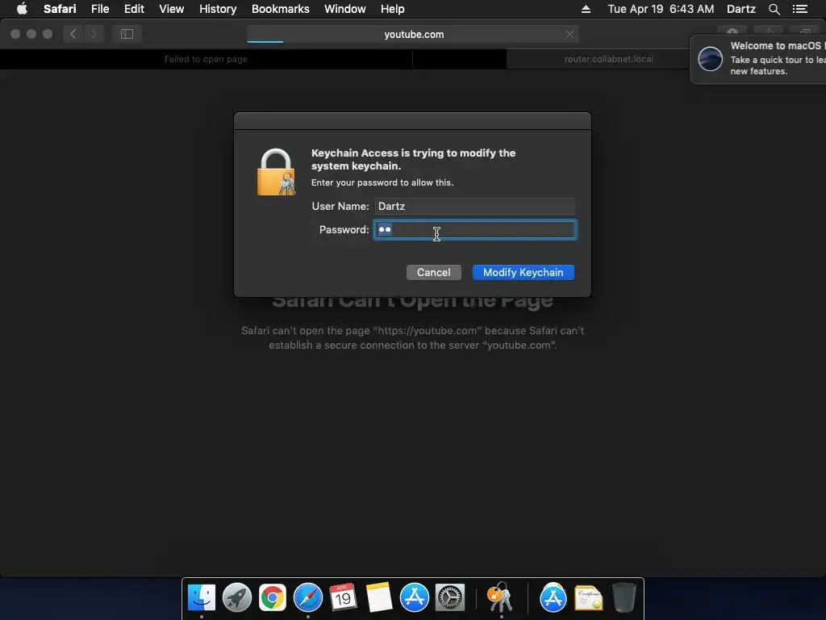Stop loading with the address bar X
The width and height of the screenshot is (826, 620).
(569, 34)
